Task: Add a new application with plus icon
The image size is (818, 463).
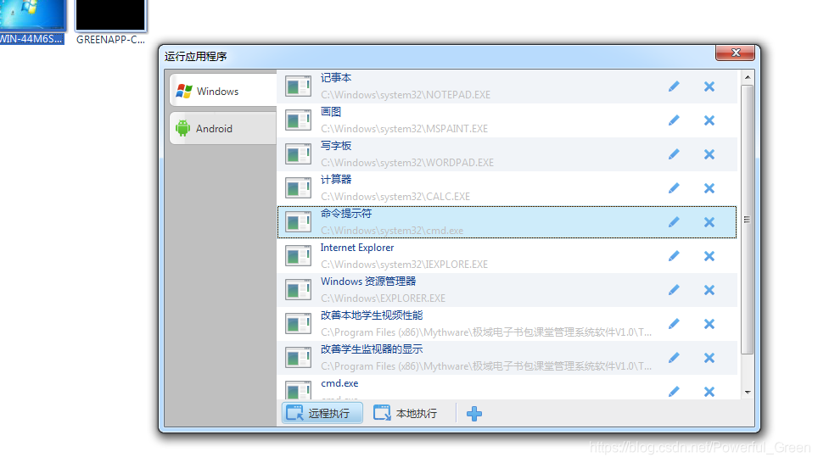Action: tap(474, 414)
